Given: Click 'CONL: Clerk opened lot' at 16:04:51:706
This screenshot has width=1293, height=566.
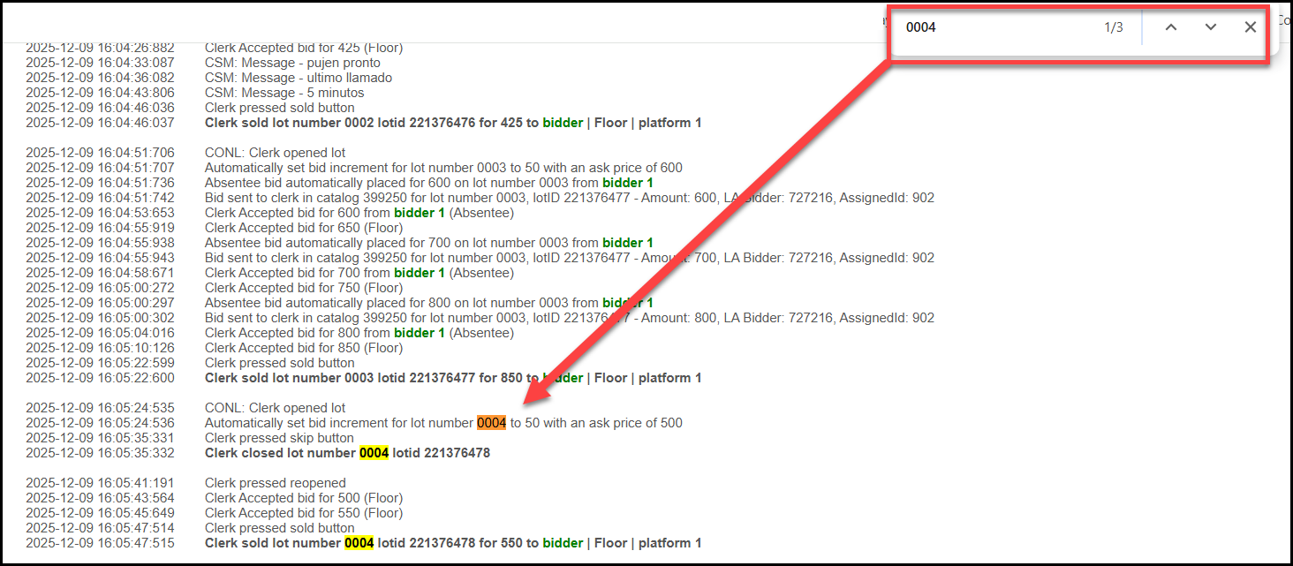Looking at the screenshot, I should (276, 153).
